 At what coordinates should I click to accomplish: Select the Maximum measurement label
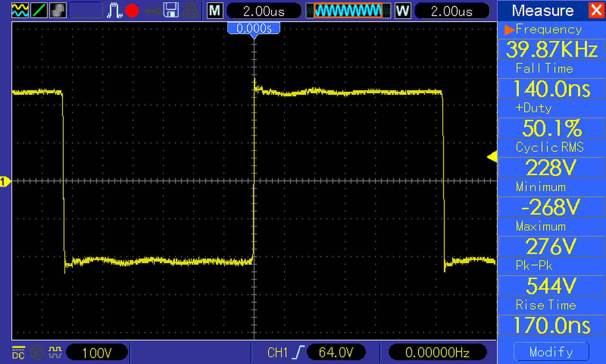click(541, 226)
